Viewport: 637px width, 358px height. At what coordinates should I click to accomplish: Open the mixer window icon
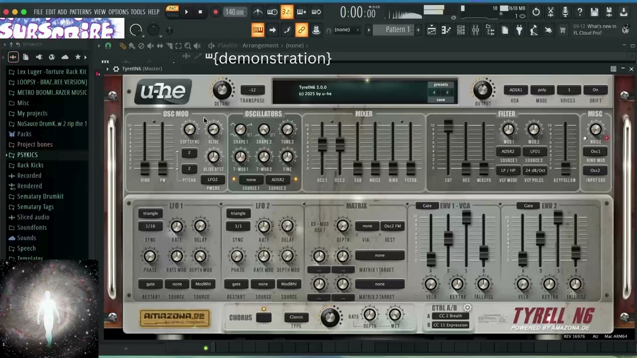click(476, 30)
